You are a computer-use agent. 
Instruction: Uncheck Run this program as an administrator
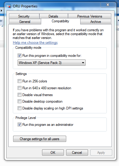coord(19,125)
